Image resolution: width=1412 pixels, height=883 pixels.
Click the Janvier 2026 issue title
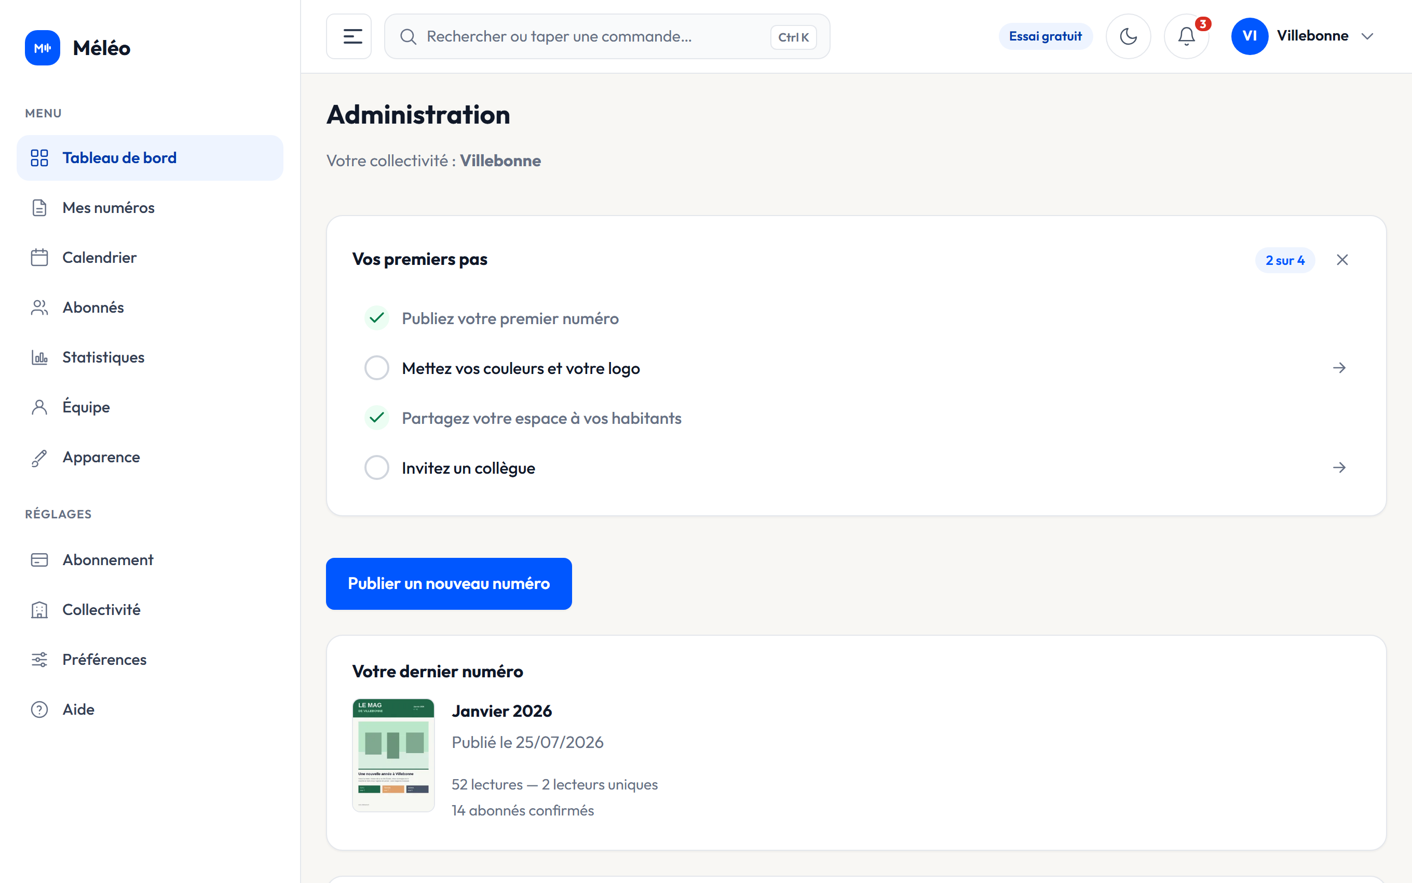point(502,711)
